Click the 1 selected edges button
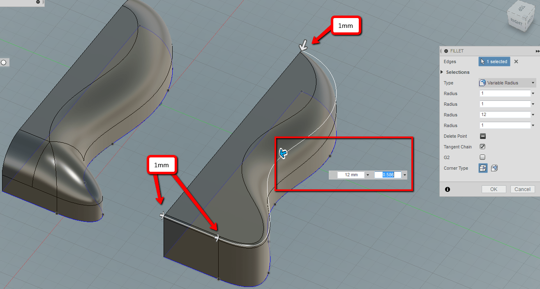This screenshot has height=289, width=540. [494, 61]
